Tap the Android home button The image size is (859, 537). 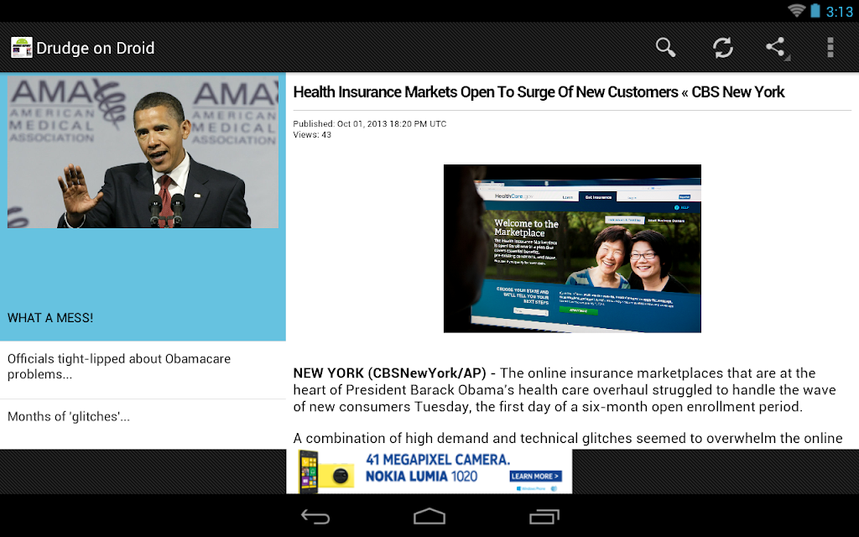429,516
